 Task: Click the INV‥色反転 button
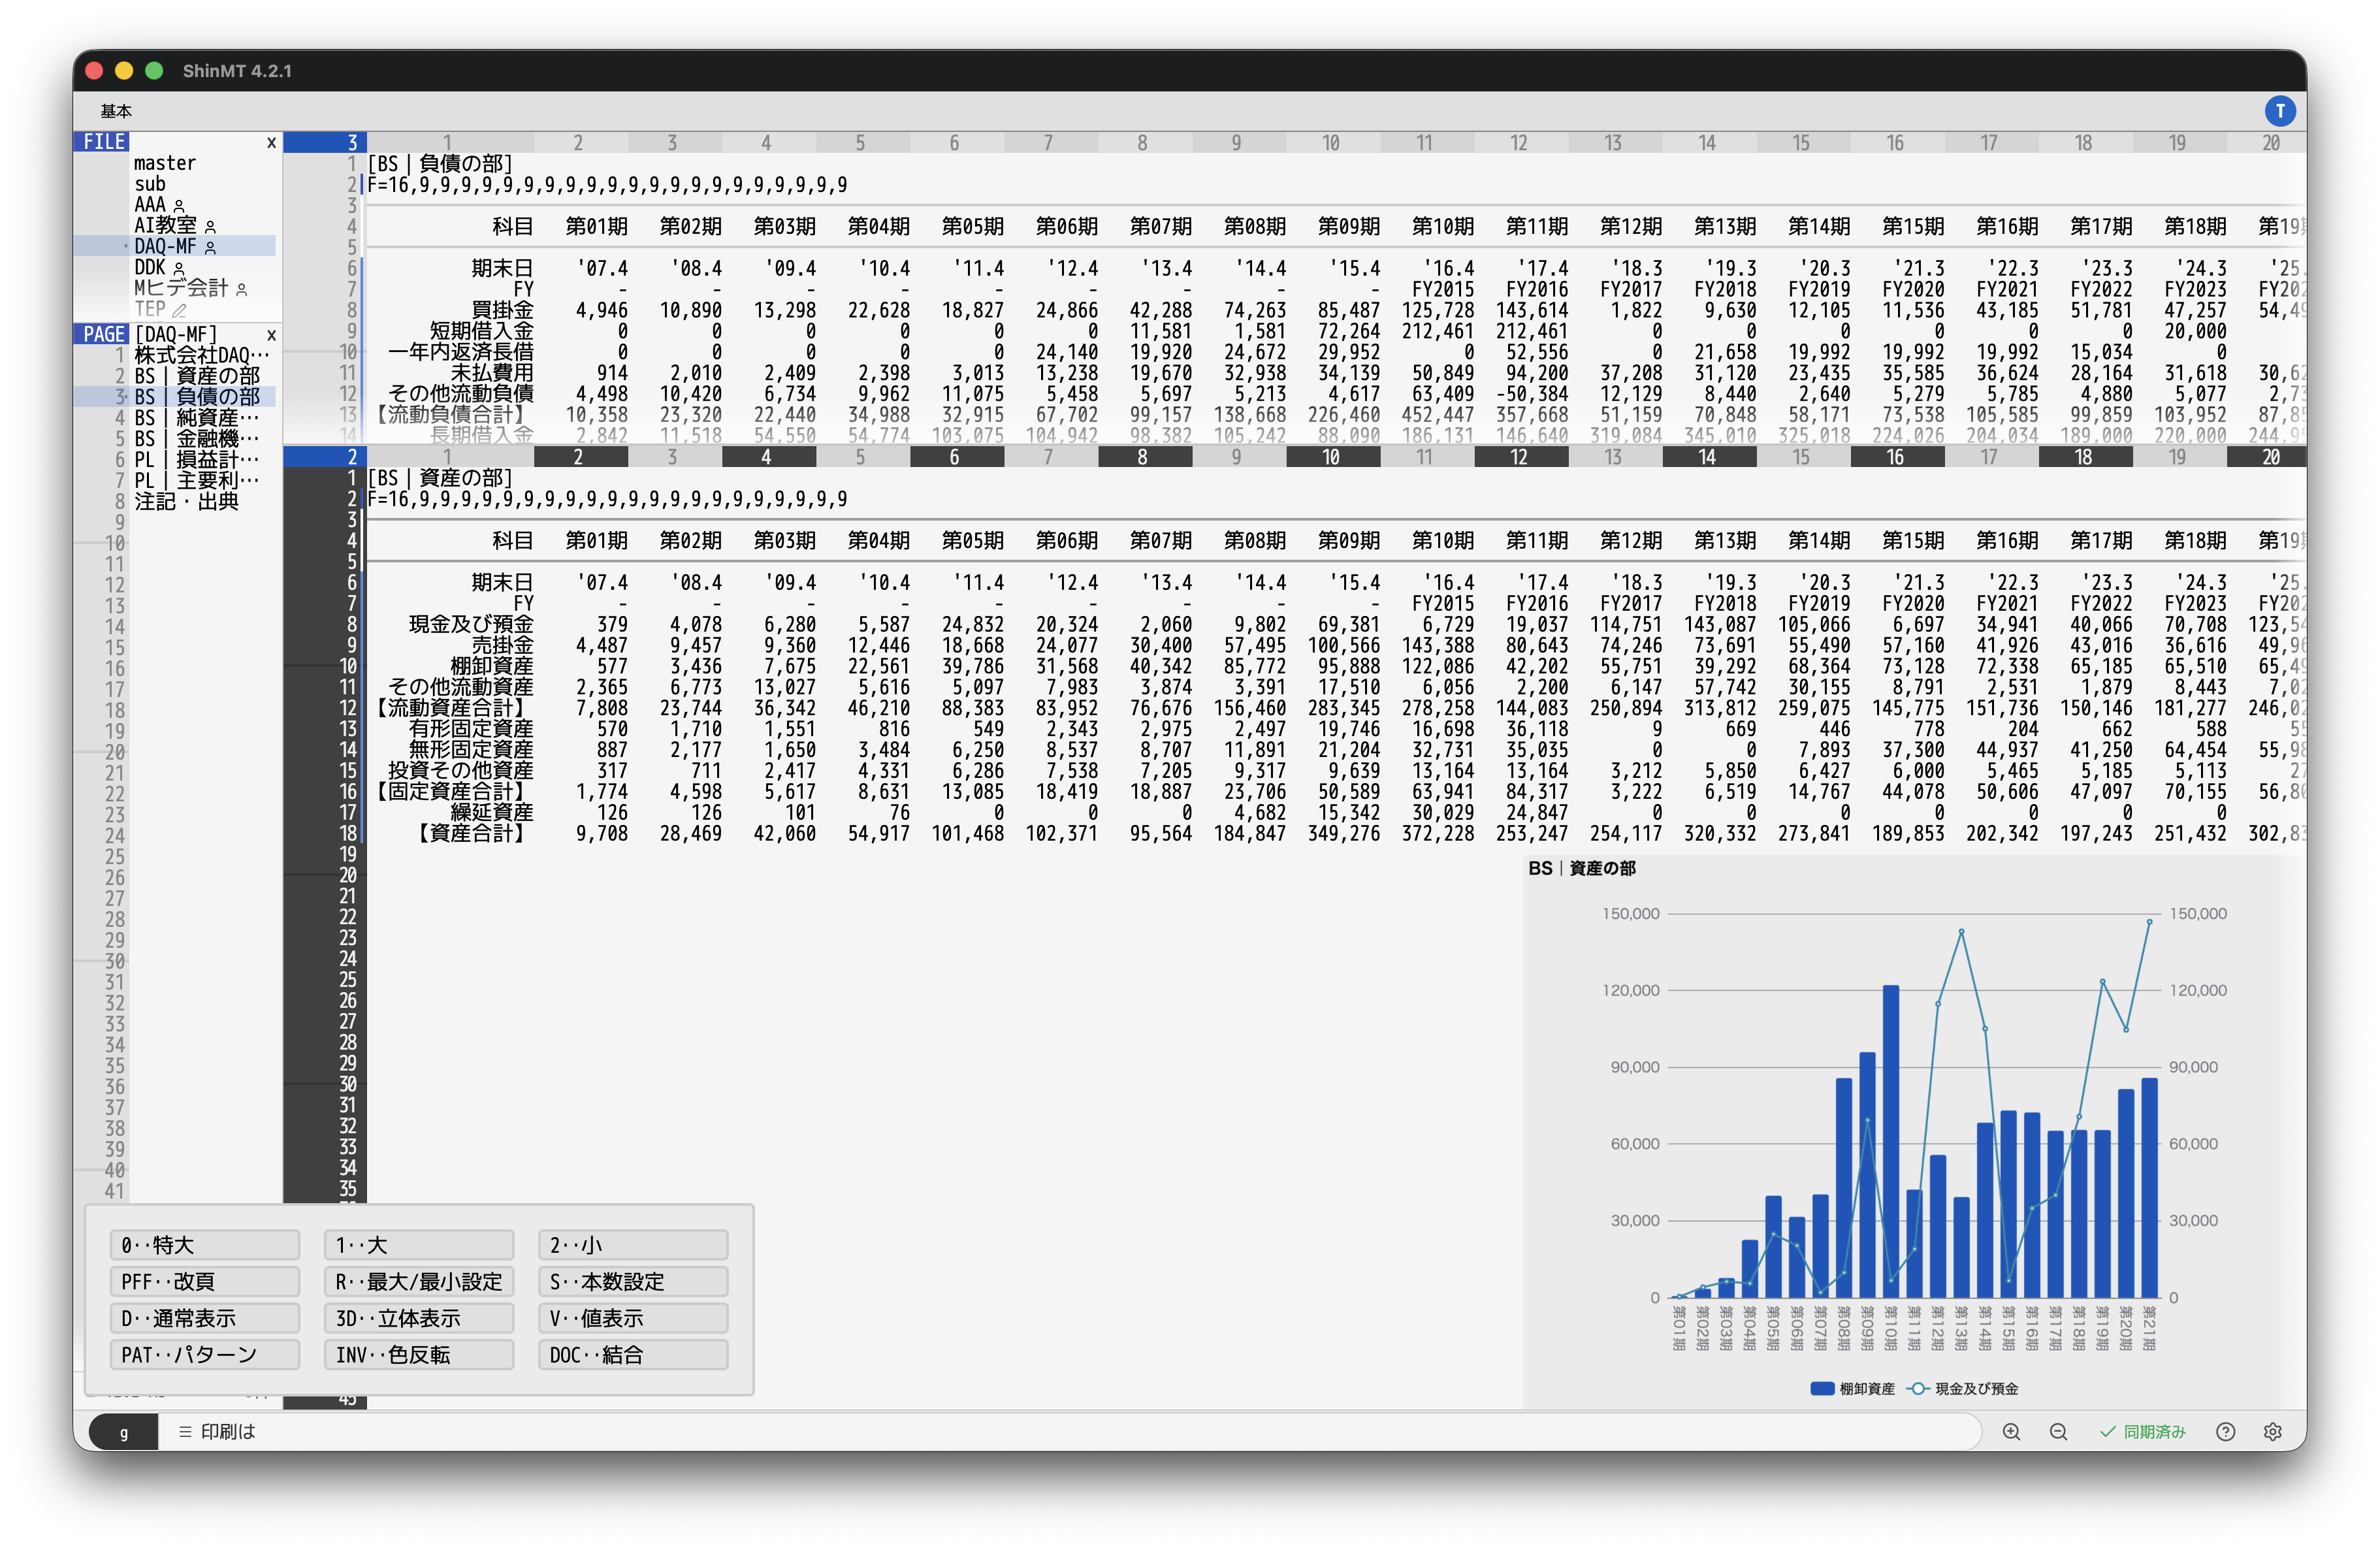pyautogui.click(x=419, y=1355)
